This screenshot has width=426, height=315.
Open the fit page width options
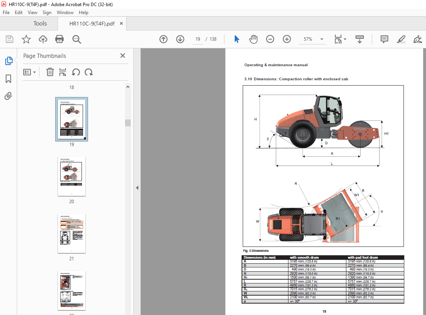(340, 39)
